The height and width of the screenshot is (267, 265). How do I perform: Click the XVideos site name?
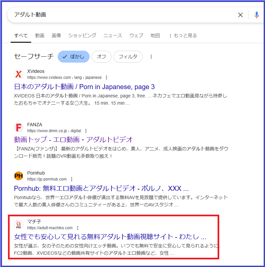tap(36, 71)
